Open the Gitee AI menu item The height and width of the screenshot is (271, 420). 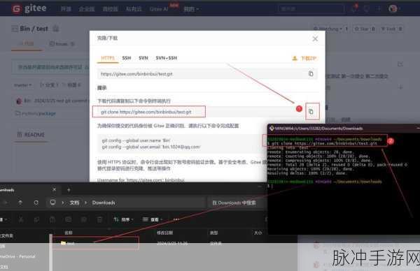[x=159, y=9]
